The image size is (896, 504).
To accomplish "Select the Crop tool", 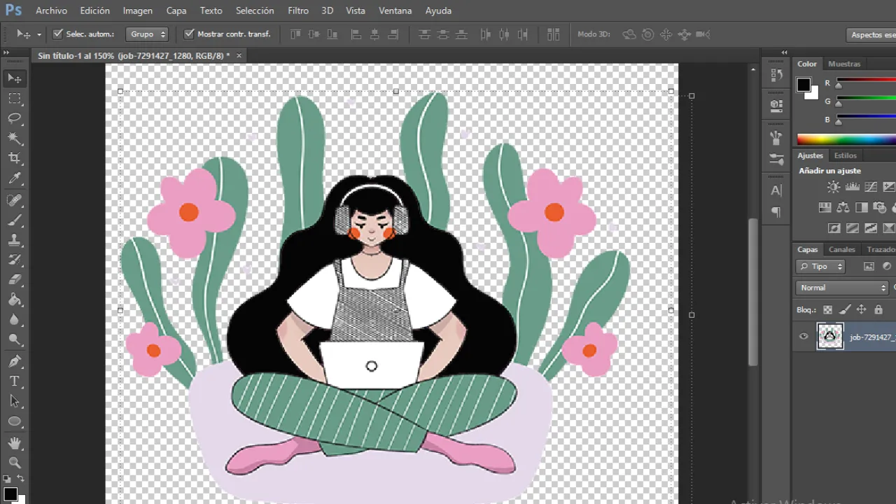I will tap(15, 158).
